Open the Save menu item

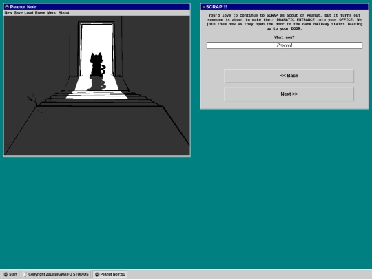(x=19, y=13)
